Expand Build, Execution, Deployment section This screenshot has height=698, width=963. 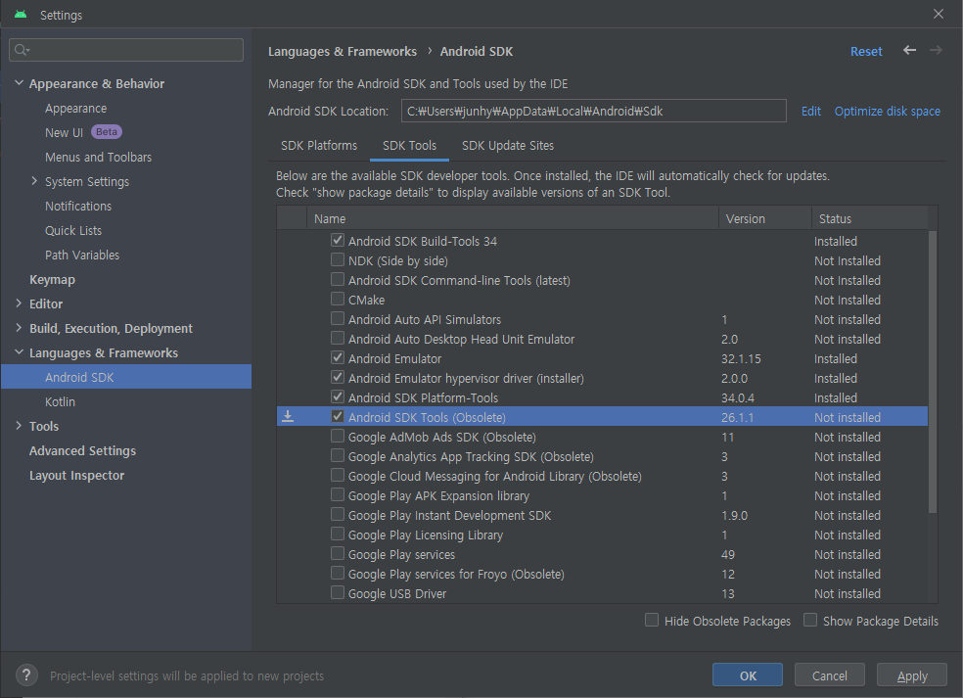point(19,328)
